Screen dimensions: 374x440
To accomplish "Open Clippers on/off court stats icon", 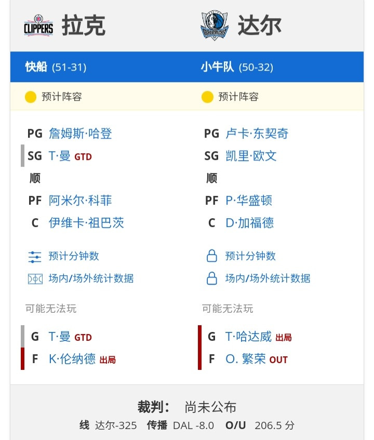I will 35,279.
